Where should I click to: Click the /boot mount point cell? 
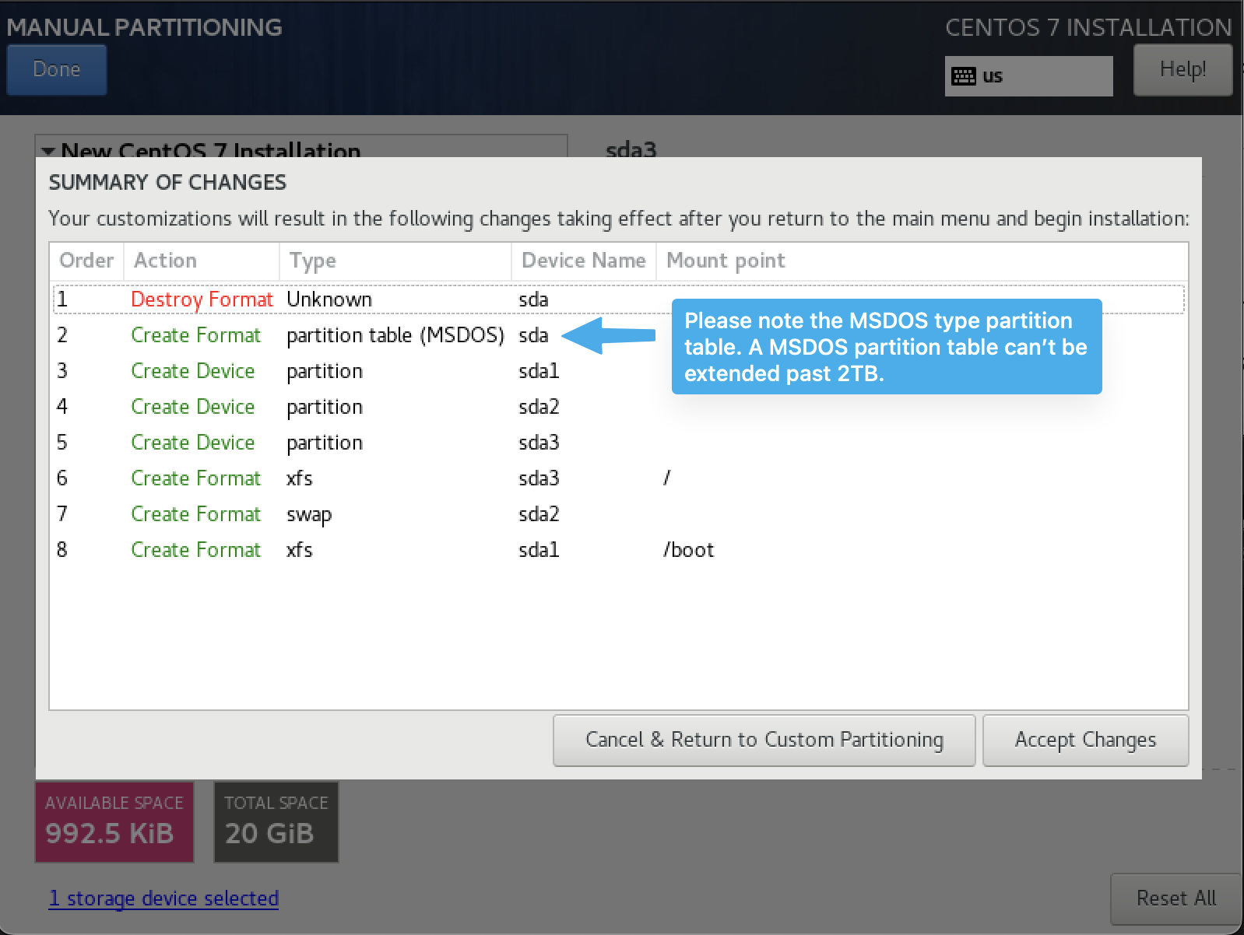point(688,550)
